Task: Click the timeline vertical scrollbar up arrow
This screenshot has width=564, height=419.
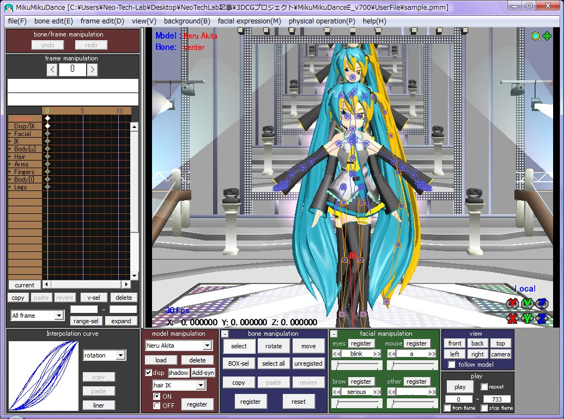Action: pos(134,126)
